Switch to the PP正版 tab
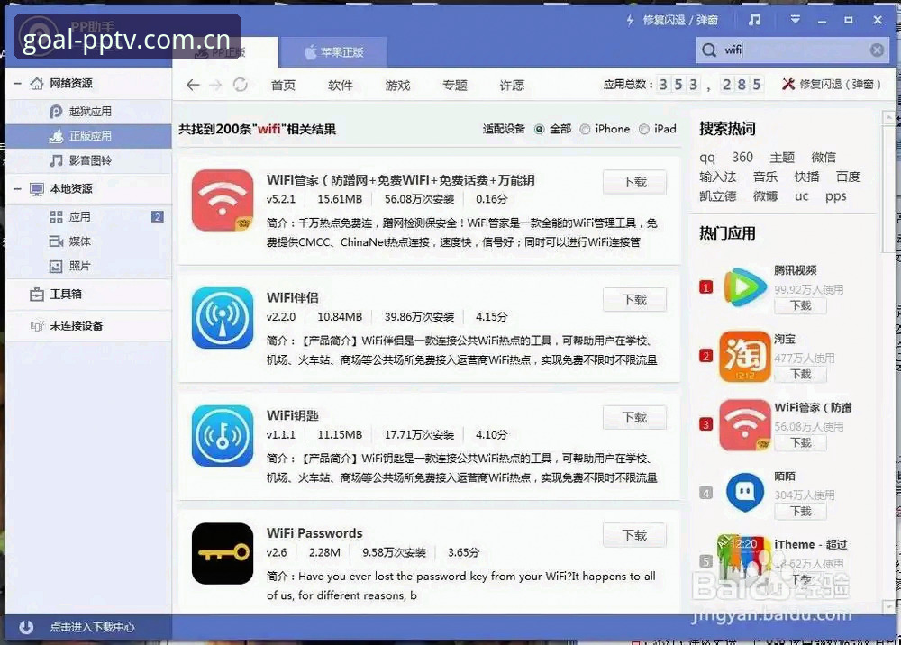 225,52
